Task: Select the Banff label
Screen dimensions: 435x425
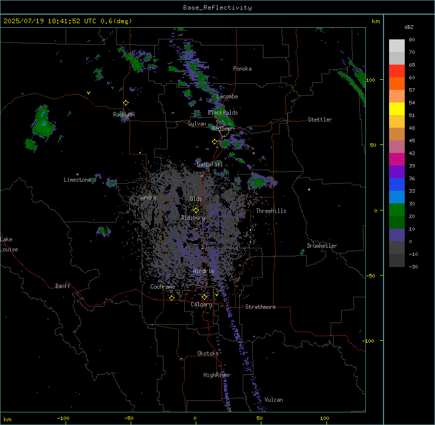Action: pos(63,286)
